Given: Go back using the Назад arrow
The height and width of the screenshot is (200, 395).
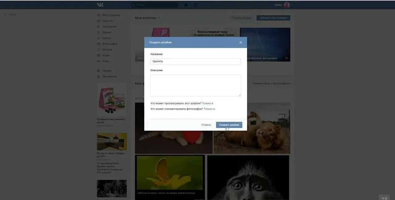Looking at the screenshot, I should pyautogui.click(x=5, y=14).
